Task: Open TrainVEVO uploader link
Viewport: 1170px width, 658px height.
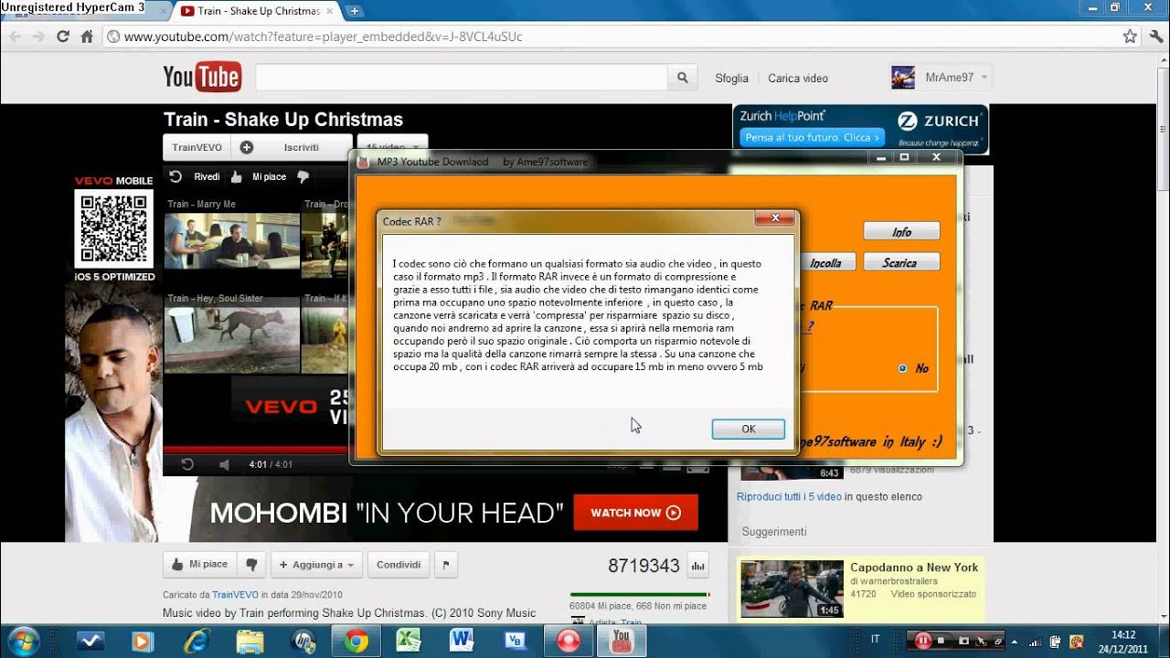Action: (x=234, y=595)
